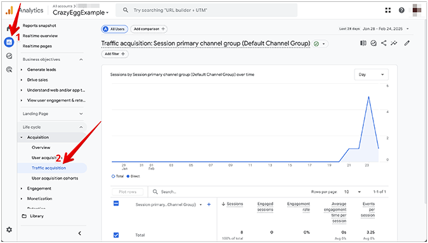Open Realtime overview

point(40,36)
